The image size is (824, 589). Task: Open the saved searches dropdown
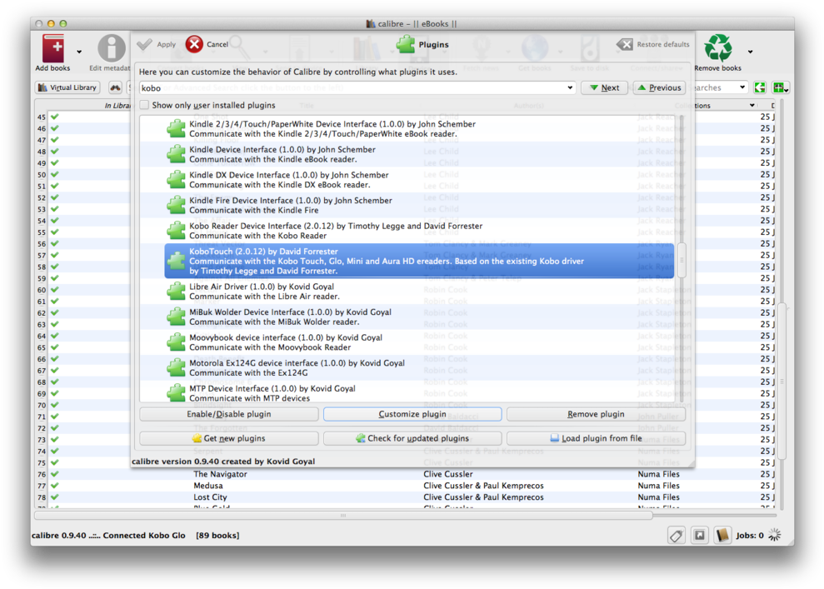742,87
